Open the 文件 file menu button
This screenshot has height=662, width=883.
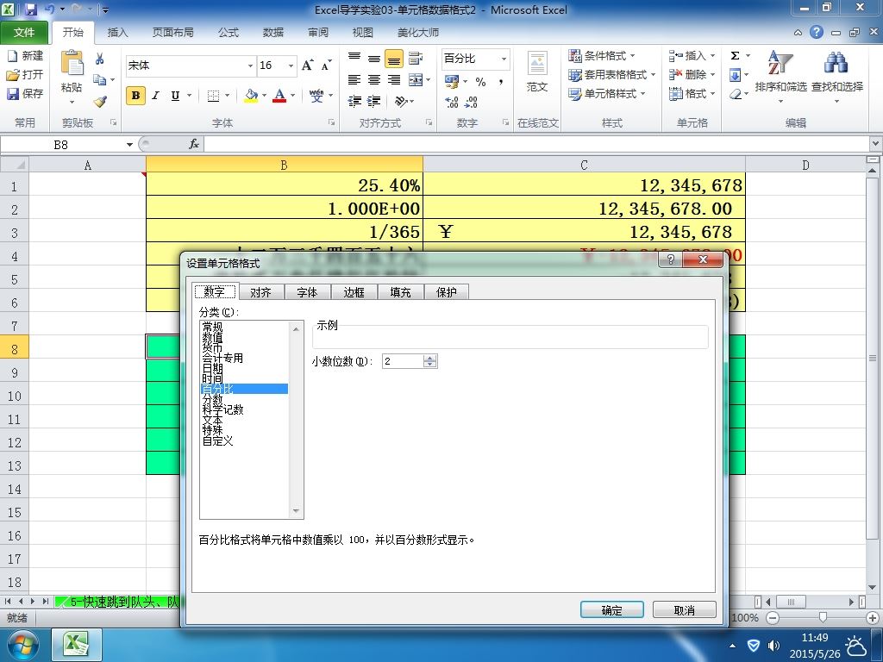coord(23,33)
